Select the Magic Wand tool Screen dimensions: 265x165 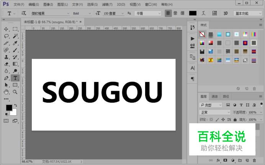15,36
